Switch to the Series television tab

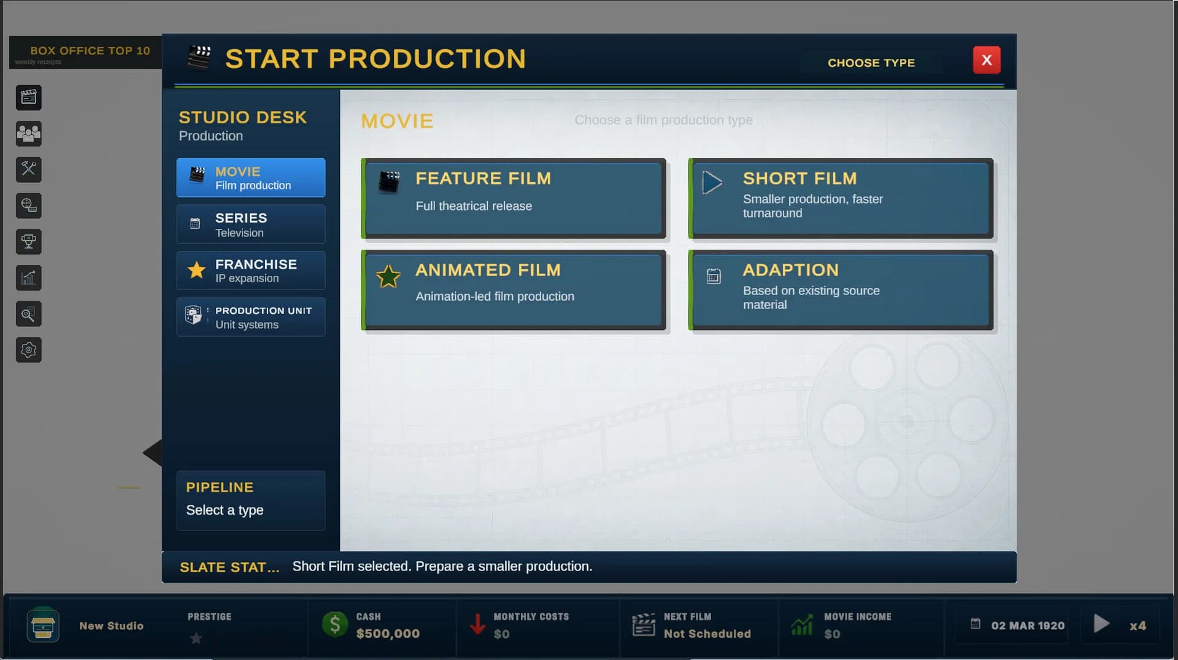[251, 224]
